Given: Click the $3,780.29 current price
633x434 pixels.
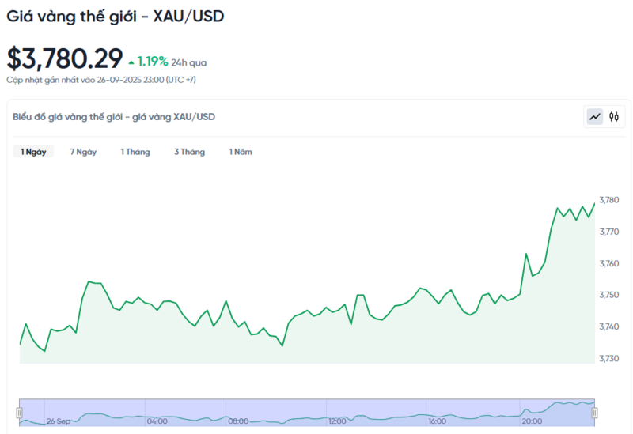Looking at the screenshot, I should coord(65,58).
